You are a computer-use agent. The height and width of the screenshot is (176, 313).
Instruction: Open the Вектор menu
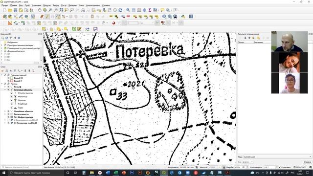[56, 5]
